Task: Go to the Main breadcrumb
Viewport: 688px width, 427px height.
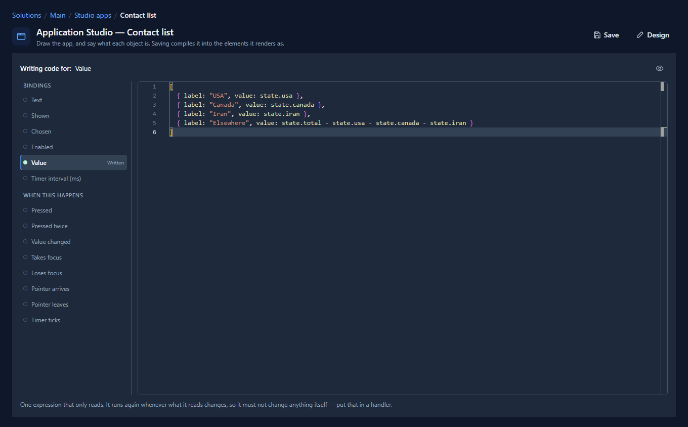Action: pos(58,15)
